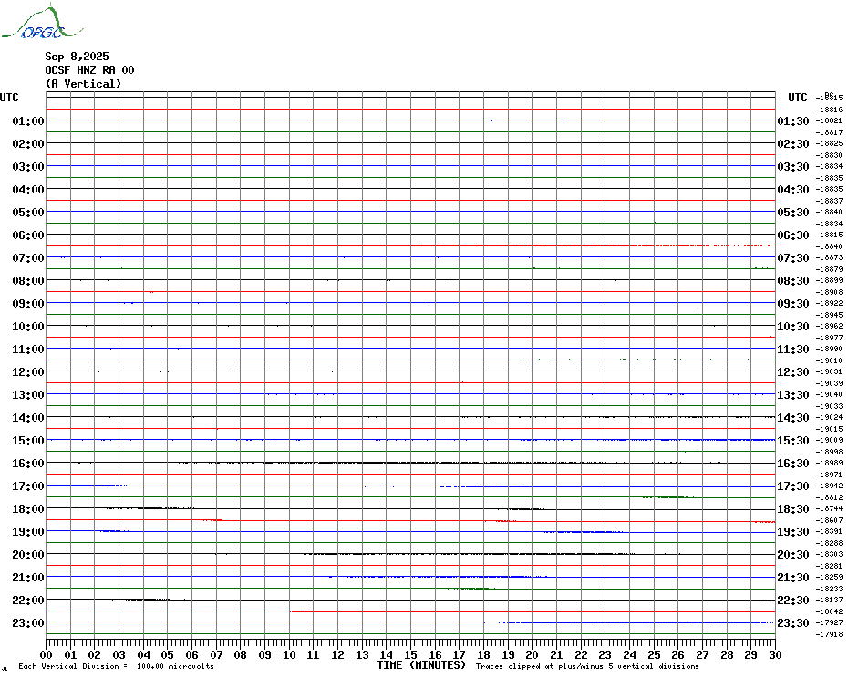Click the DC offset value '-18042'
Screen dimensions: 848x679
(x=829, y=611)
